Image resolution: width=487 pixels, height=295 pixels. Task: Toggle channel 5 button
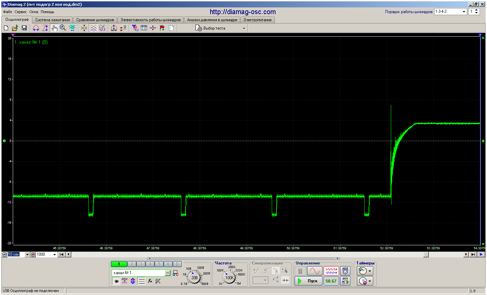159,264
